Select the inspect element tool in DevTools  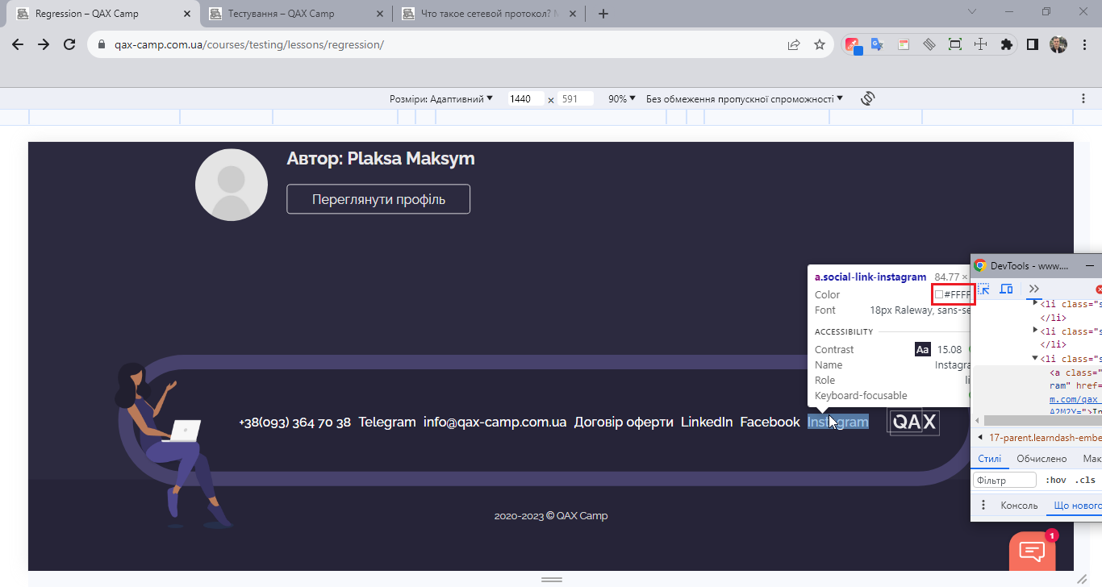click(983, 289)
